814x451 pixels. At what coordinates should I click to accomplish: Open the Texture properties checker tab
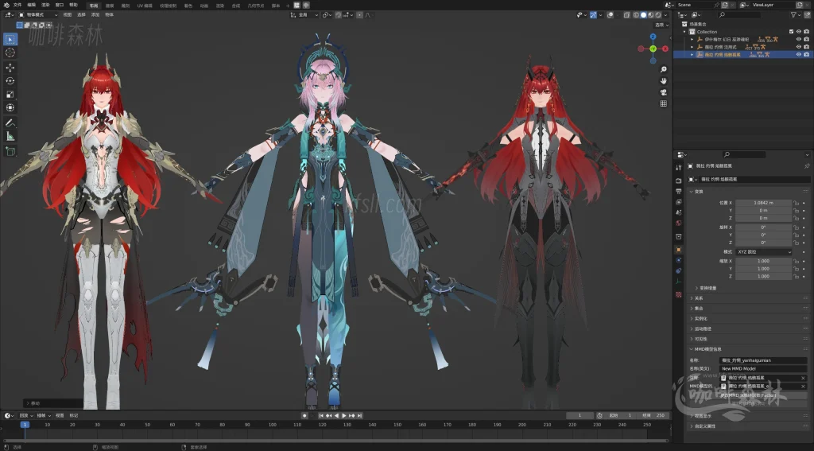coord(679,294)
